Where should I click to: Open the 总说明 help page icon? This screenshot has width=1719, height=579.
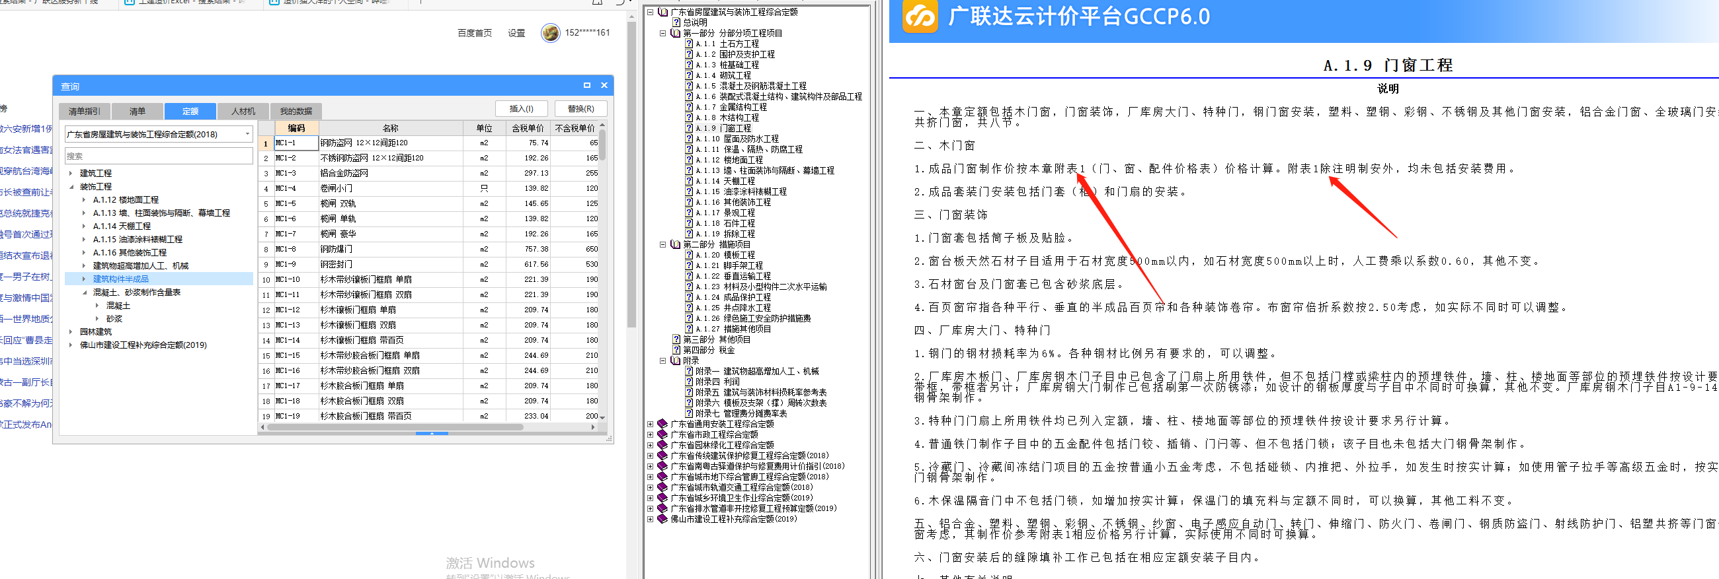[x=676, y=22]
